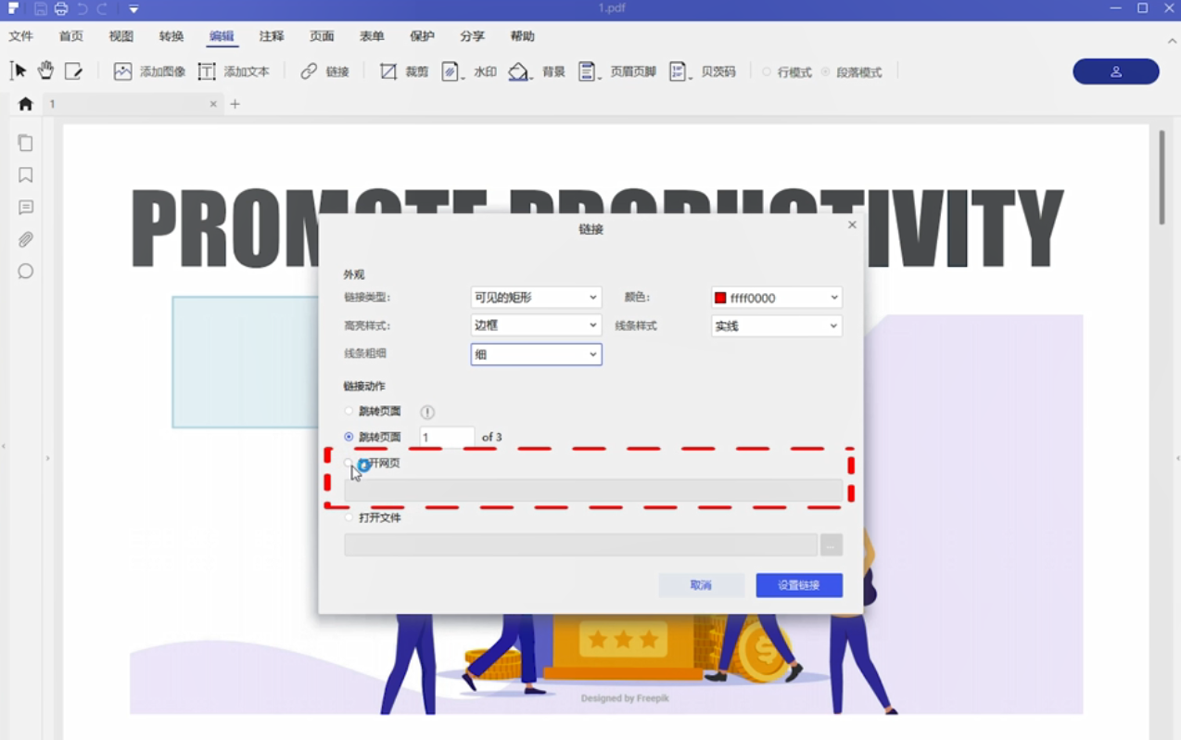The height and width of the screenshot is (740, 1181).
Task: Click the page number input field showing 1
Action: tap(447, 437)
